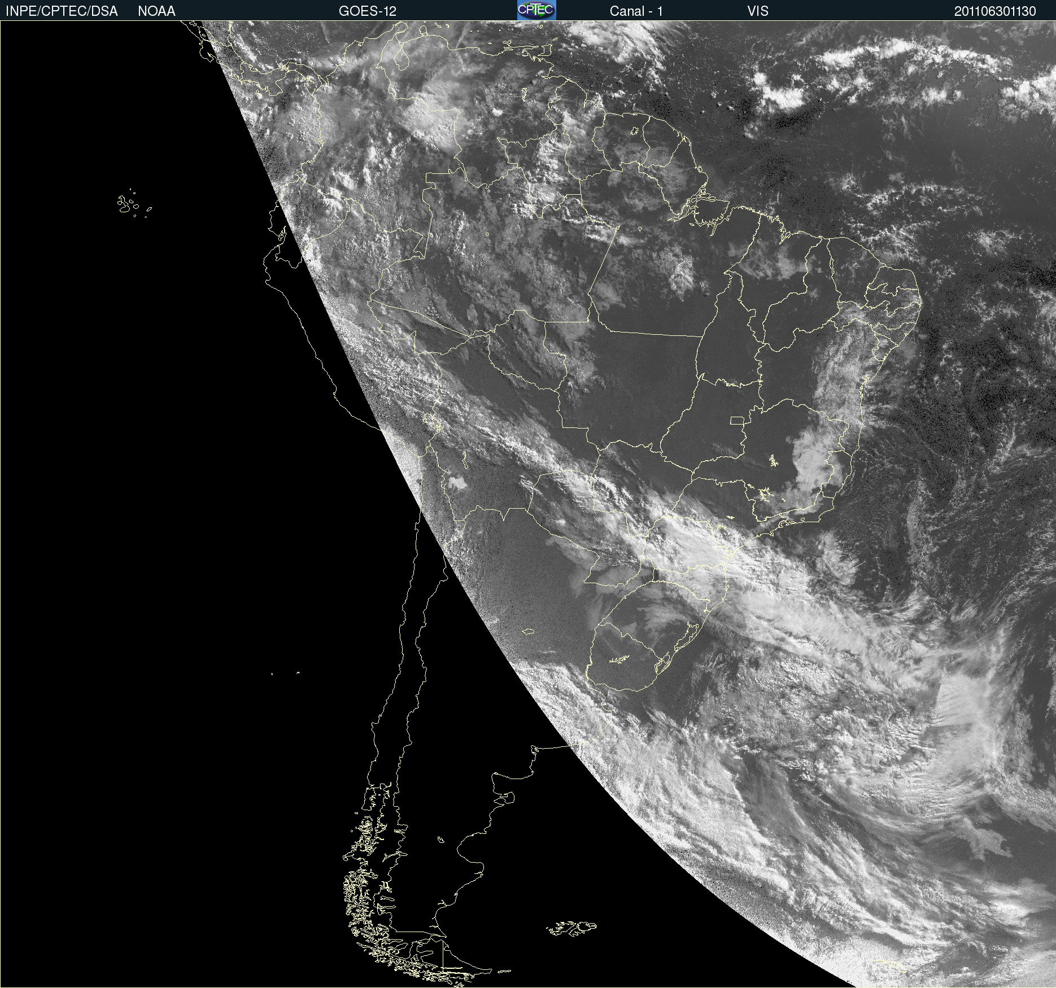The image size is (1056, 988).
Task: Click the NOAA label in the header
Action: coord(156,11)
